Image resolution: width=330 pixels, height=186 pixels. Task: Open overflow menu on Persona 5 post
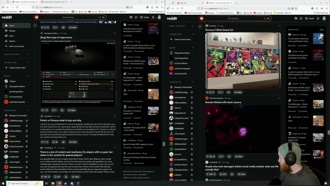pyautogui.click(x=279, y=26)
